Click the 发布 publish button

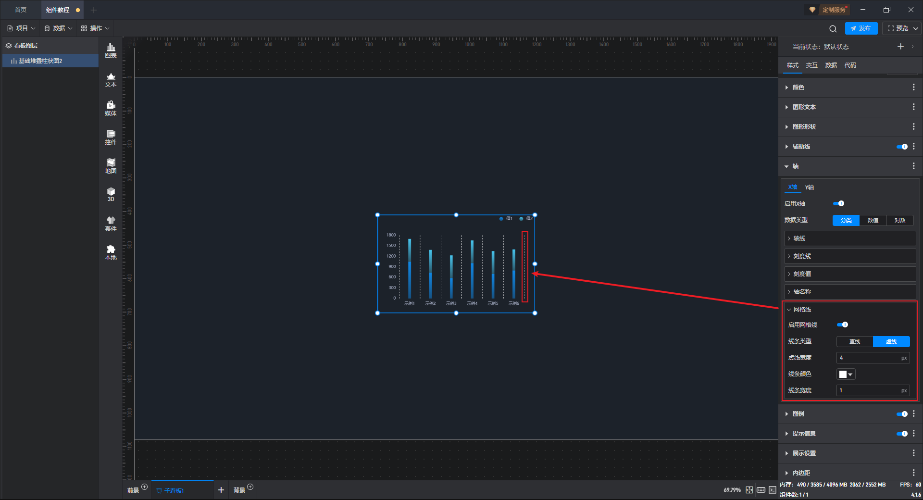coord(861,29)
